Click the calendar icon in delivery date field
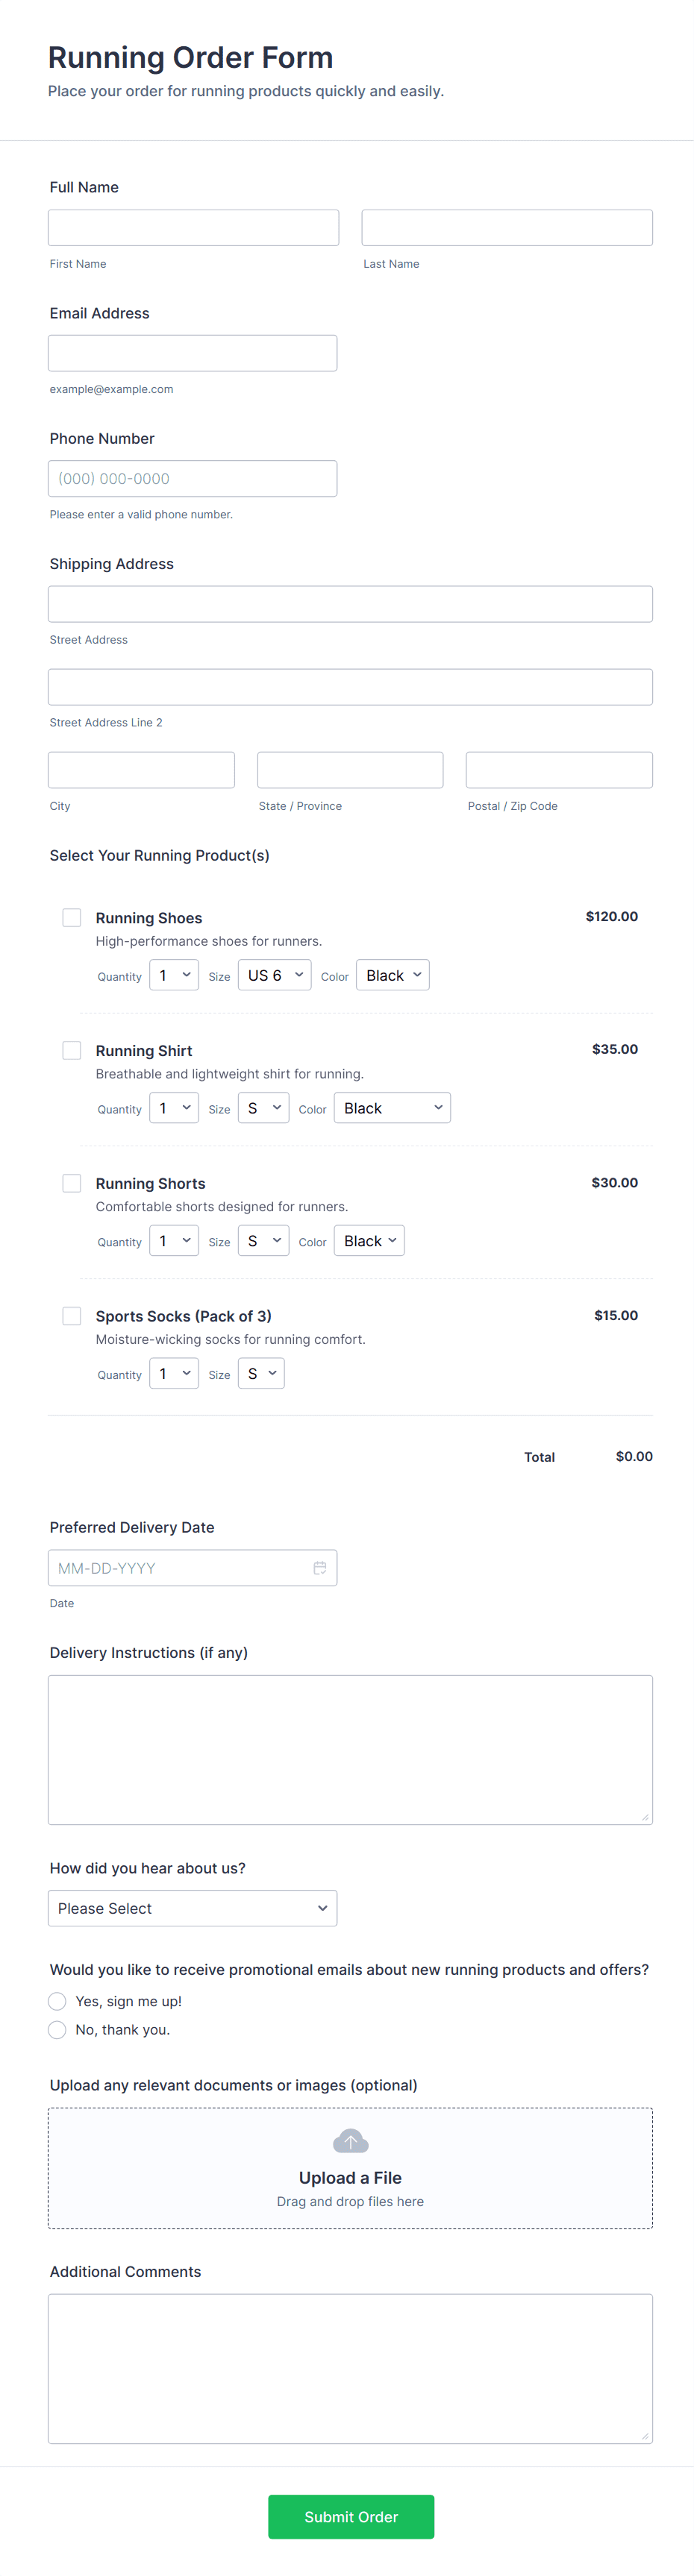Screen dimensions: 694x2576 [x=319, y=1567]
